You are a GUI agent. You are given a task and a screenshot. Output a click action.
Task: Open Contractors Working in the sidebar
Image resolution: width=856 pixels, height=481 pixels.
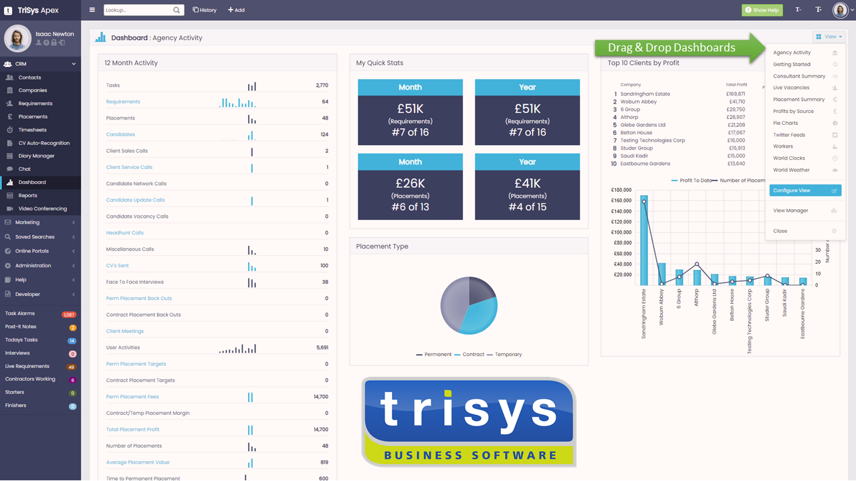pyautogui.click(x=40, y=379)
